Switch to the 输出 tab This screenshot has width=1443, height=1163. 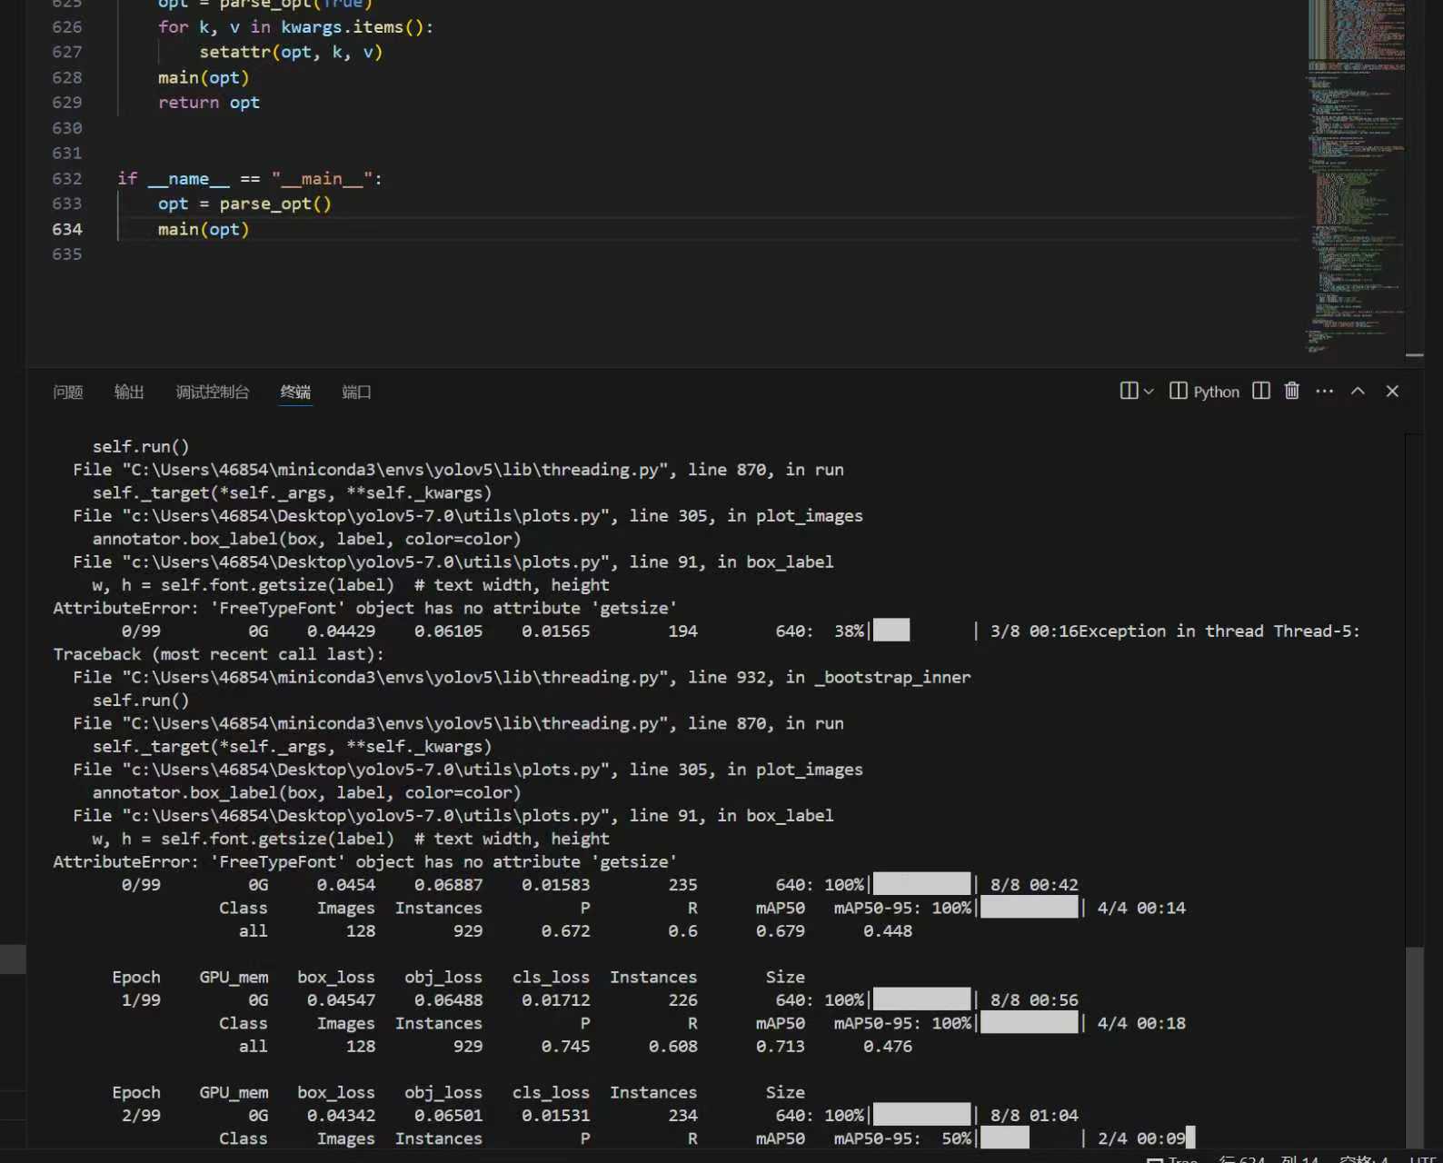point(129,392)
